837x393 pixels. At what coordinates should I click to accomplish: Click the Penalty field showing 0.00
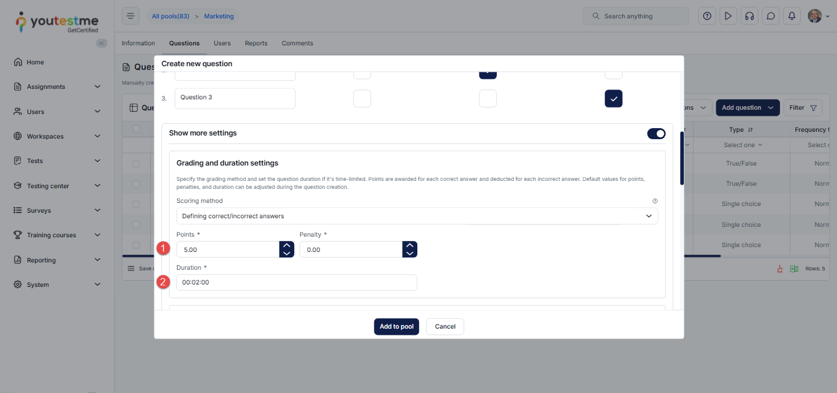(x=351, y=250)
